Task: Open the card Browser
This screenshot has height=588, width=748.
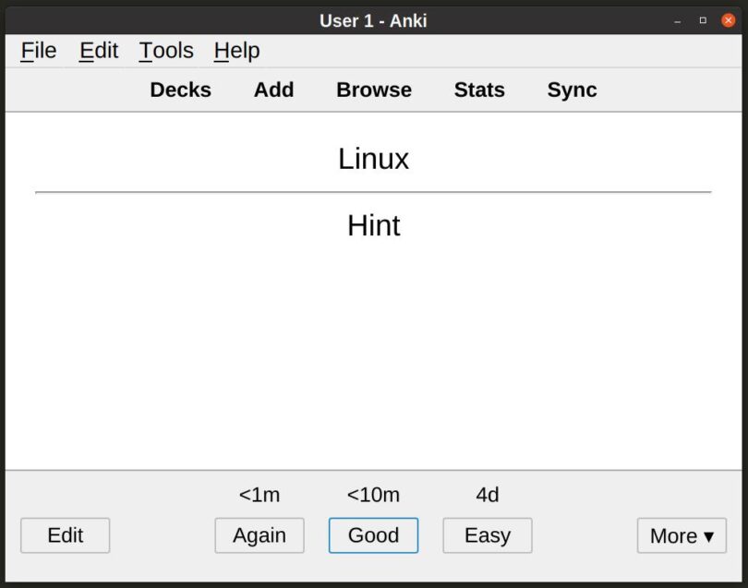Action: pos(373,90)
